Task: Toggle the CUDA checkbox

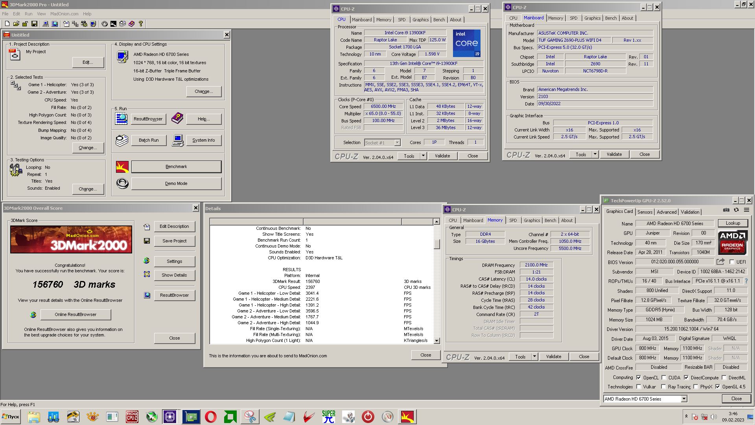Action: point(664,377)
